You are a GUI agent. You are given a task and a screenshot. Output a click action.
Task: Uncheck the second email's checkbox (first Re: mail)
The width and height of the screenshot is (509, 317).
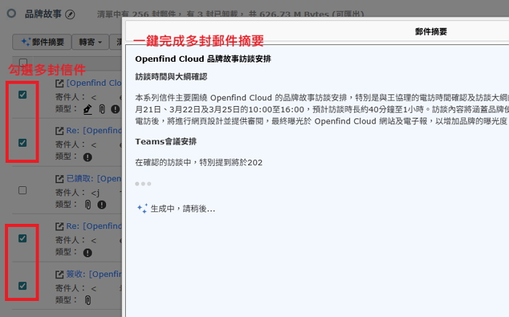(x=23, y=143)
